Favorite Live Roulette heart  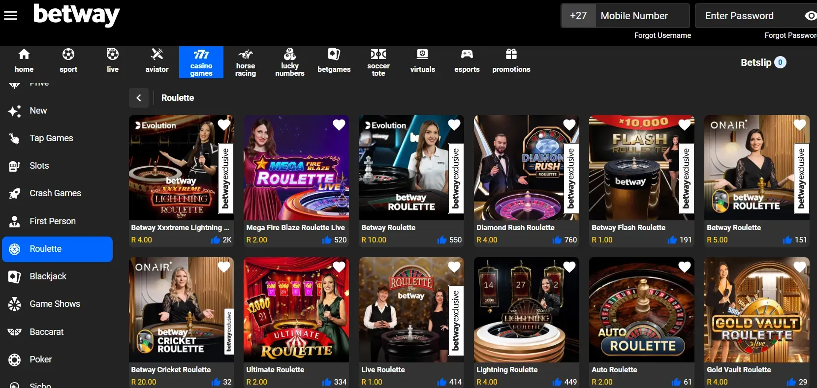(x=454, y=267)
